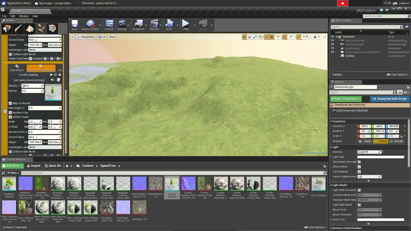Start Play in the toolbar
411x231 pixels.
pyautogui.click(x=186, y=25)
